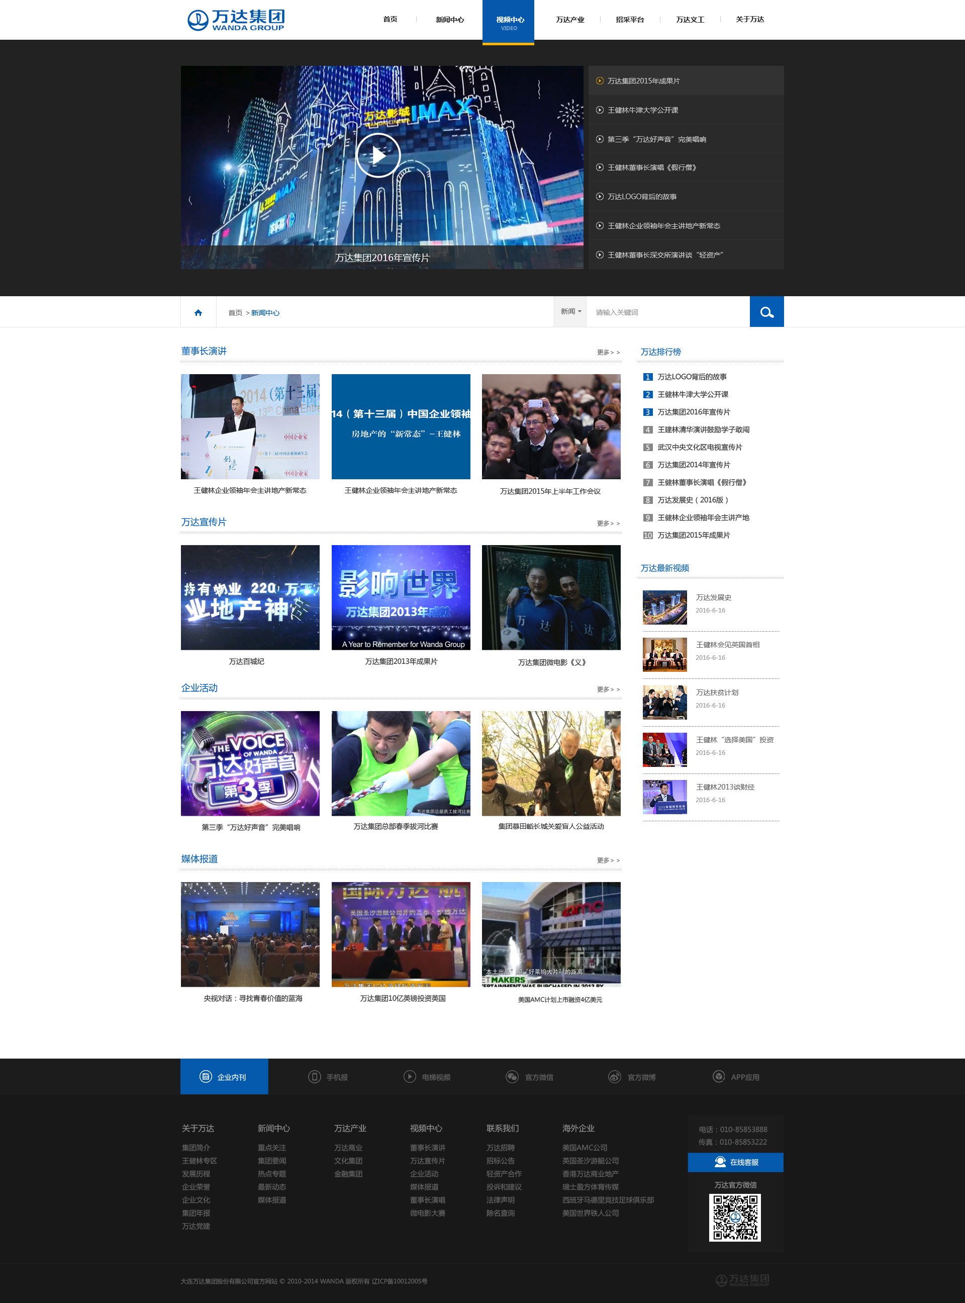Go to 关于万达 in top navigation
This screenshot has width=965, height=1303.
[749, 20]
